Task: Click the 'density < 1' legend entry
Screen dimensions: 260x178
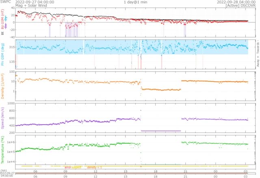Action: tap(94, 167)
